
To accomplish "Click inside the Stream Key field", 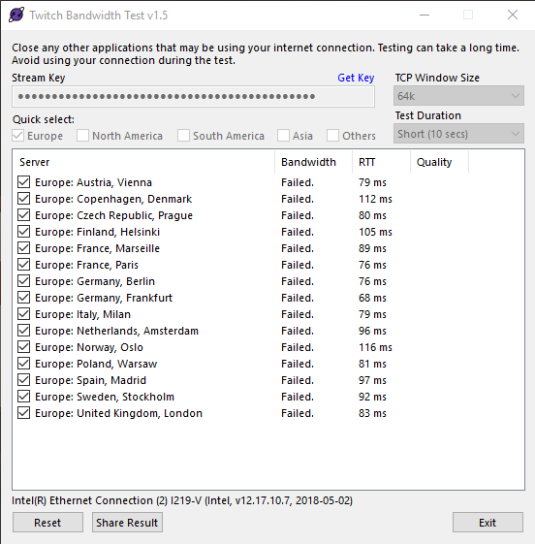I will click(x=193, y=96).
